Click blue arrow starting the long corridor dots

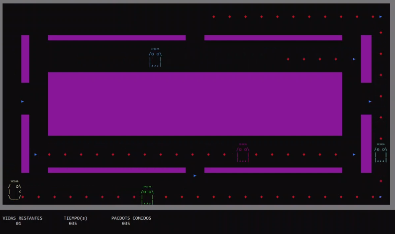35,155
